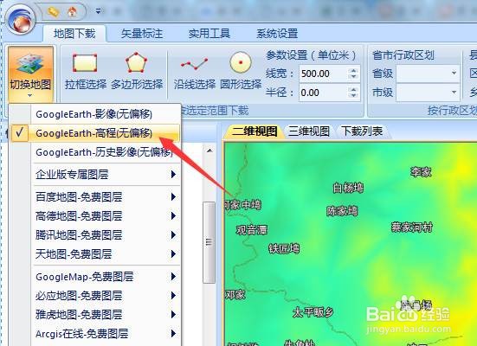This screenshot has height=346, width=477.
Task: Select the 圆形选择 circle tool
Action: (241, 72)
